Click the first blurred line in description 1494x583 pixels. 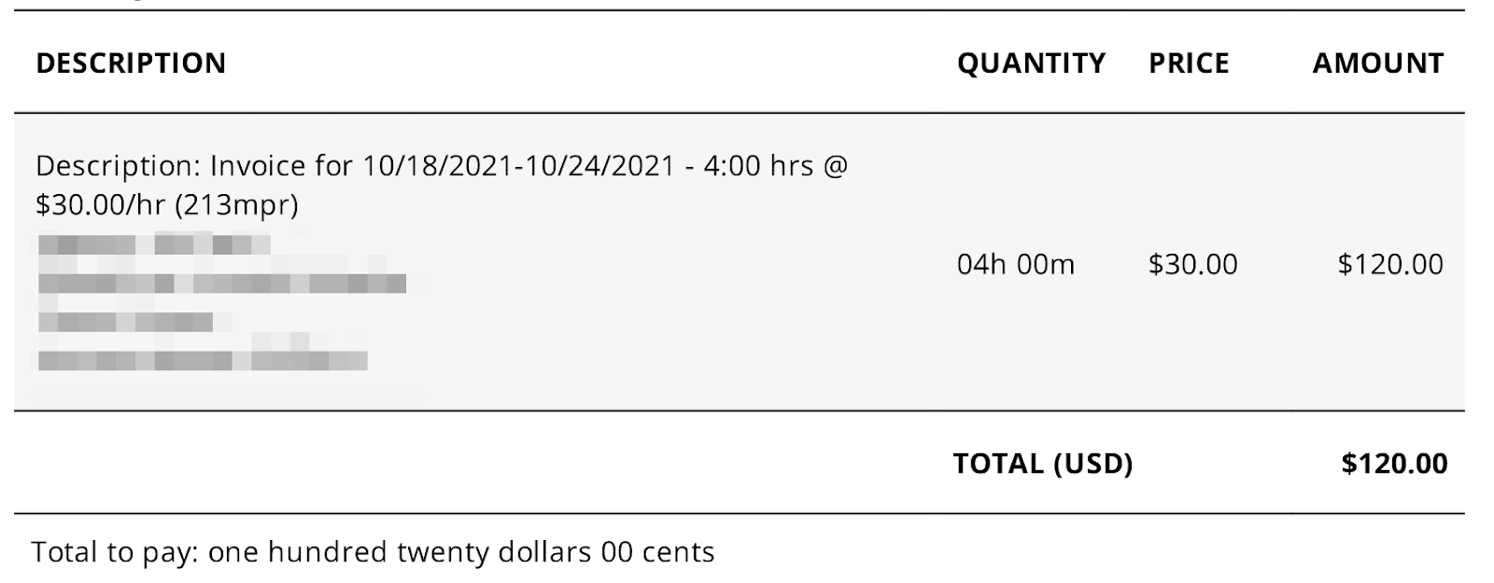coord(154,245)
